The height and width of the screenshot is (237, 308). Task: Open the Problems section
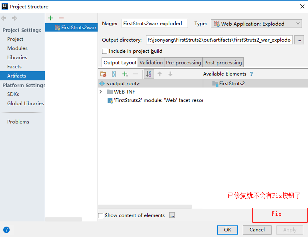point(18,122)
